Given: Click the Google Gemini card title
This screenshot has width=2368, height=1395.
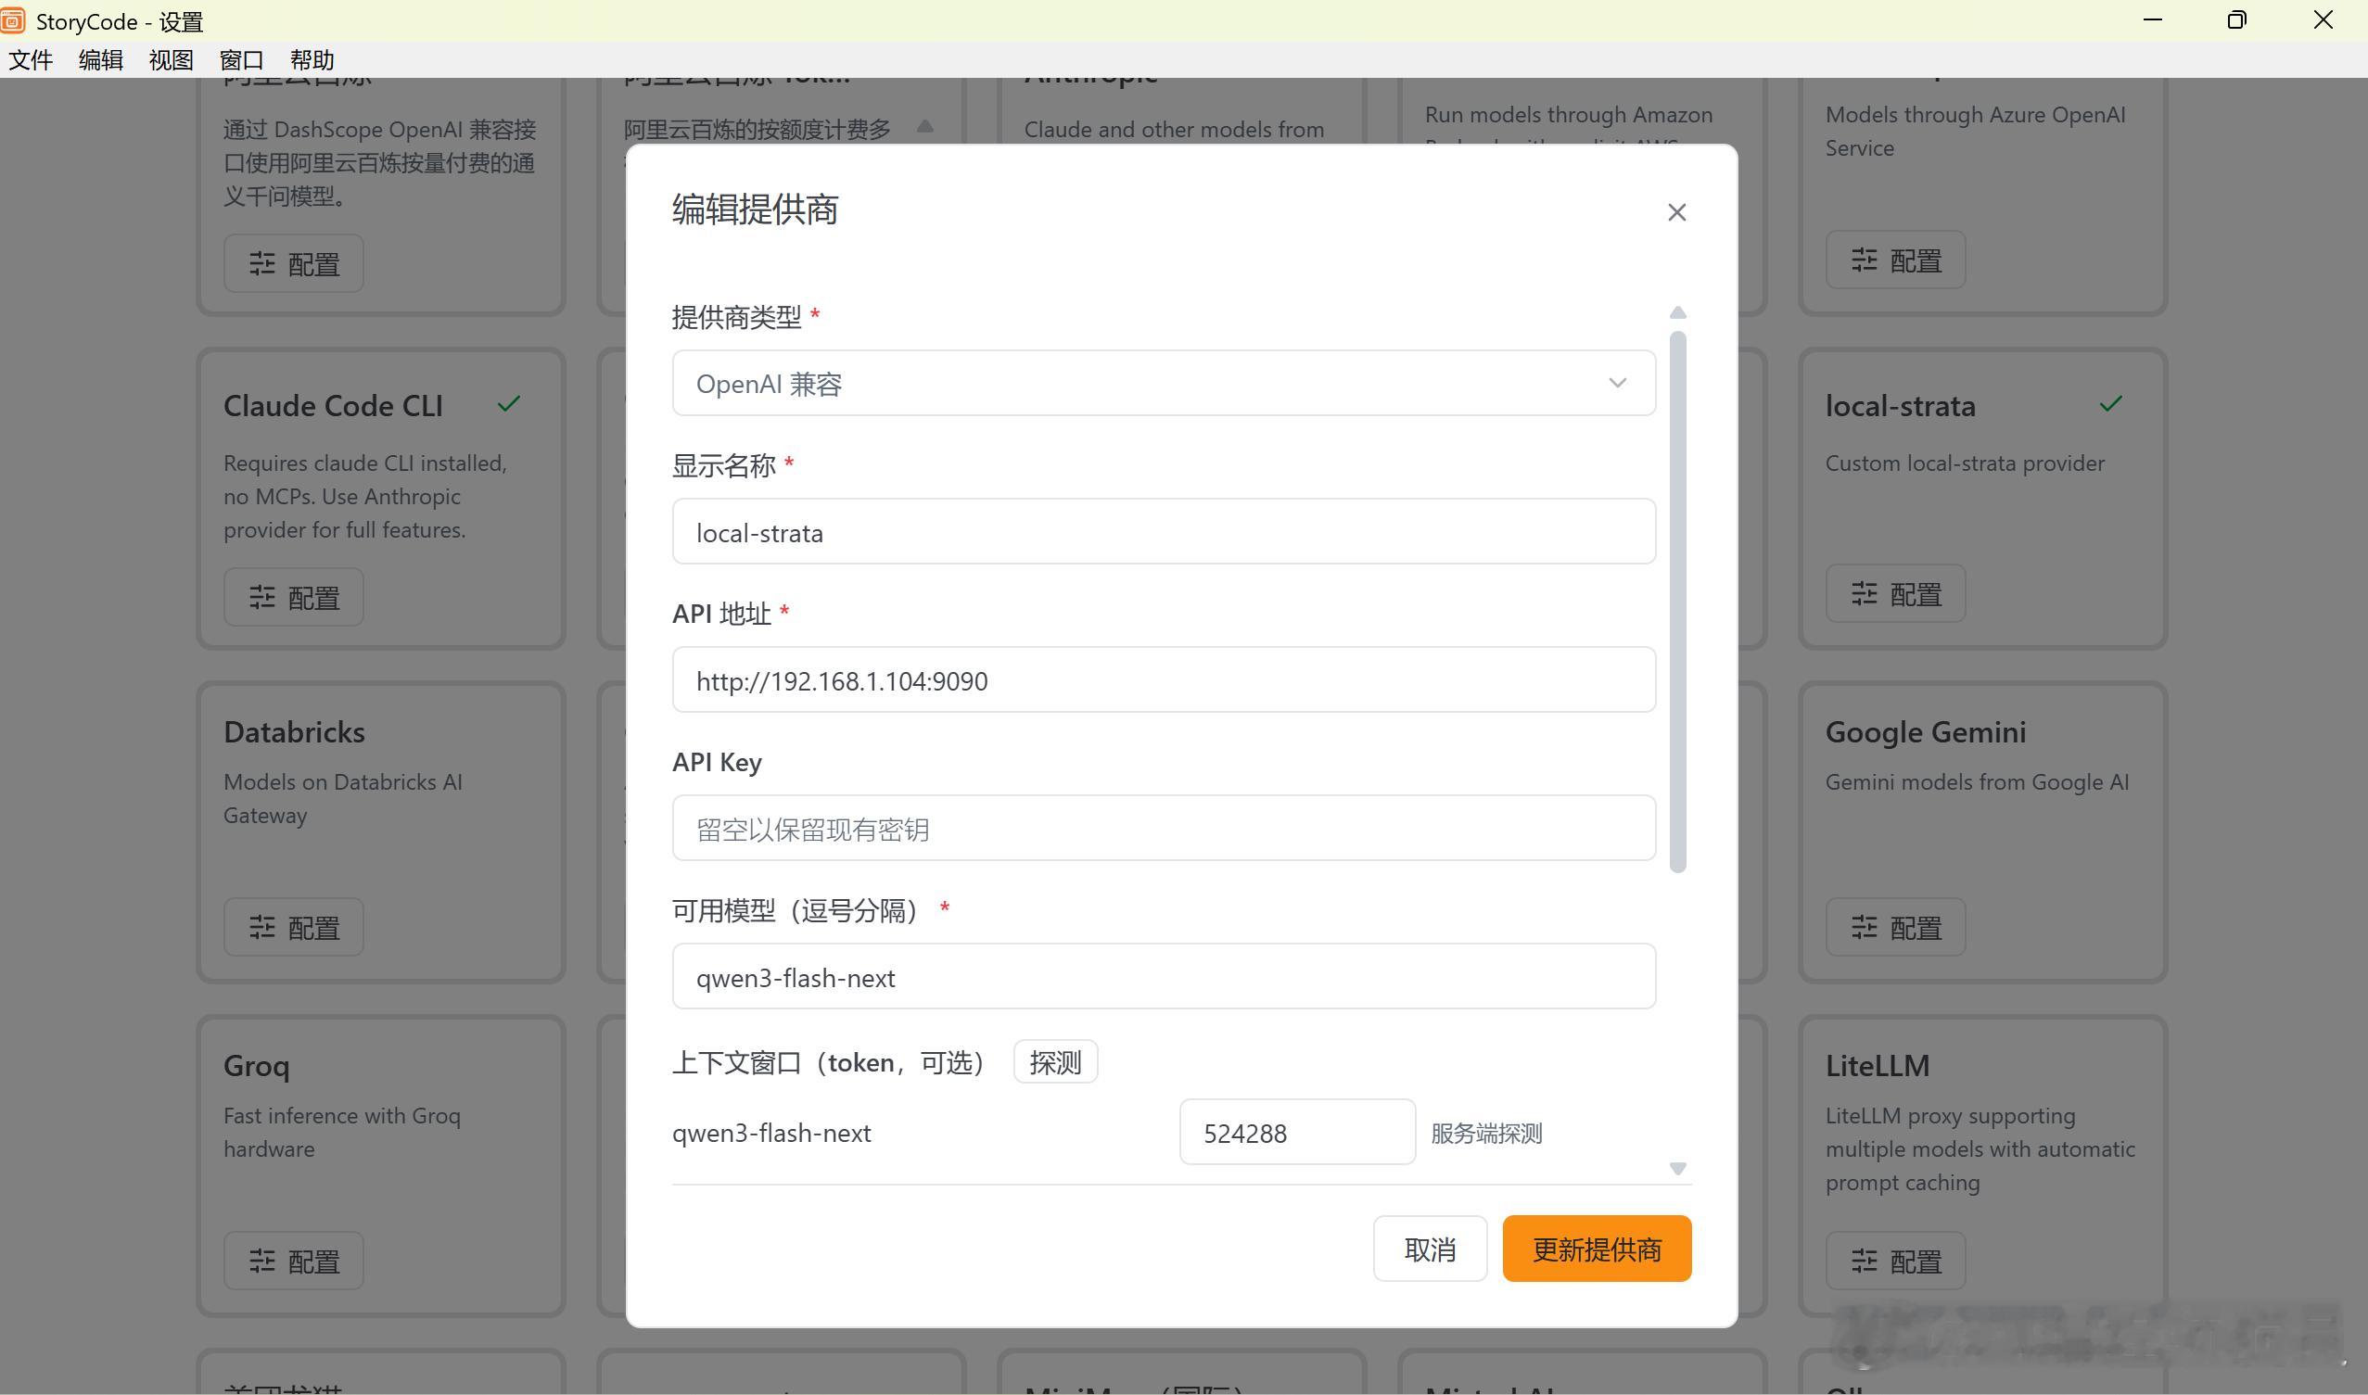Looking at the screenshot, I should (x=1925, y=732).
